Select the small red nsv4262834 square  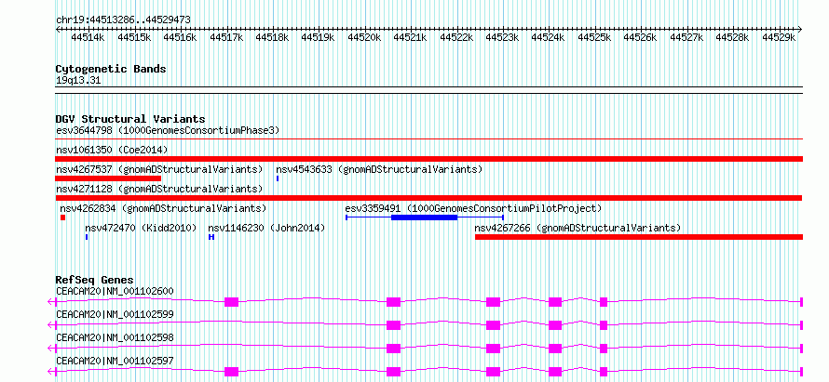coord(62,217)
